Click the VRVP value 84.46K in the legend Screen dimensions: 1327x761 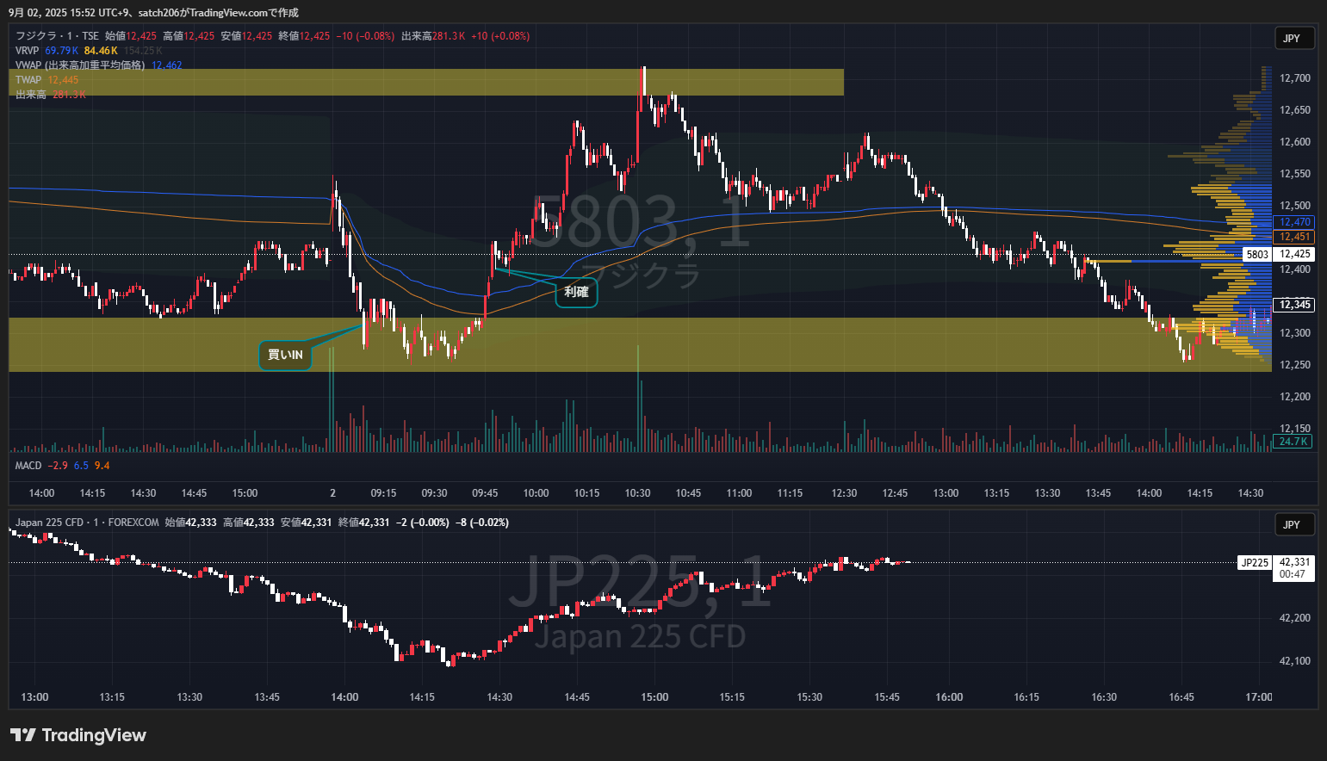point(101,51)
